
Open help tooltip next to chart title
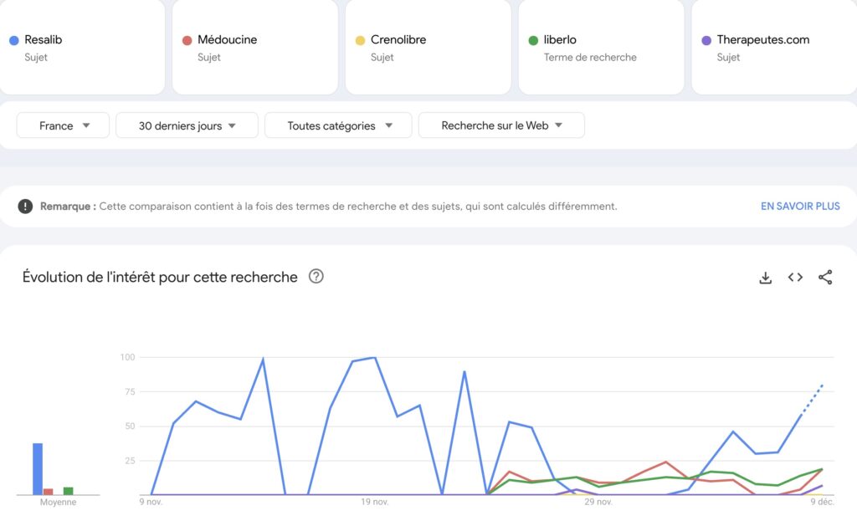pyautogui.click(x=316, y=277)
